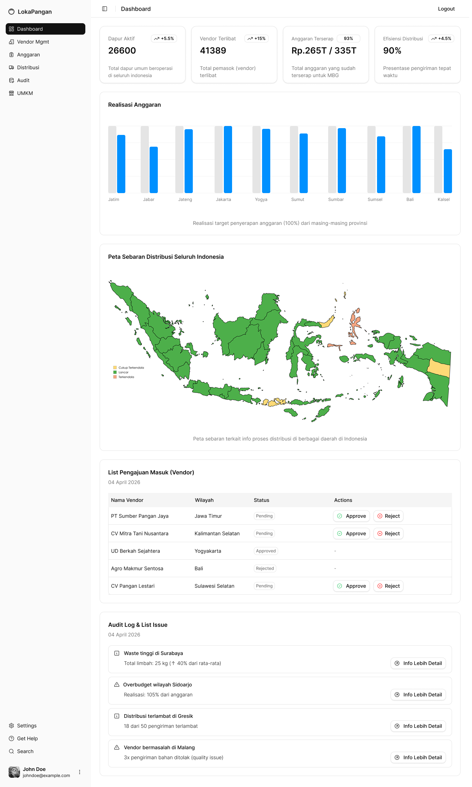This screenshot has height=787, width=472.
Task: Go to Anggaran section in sidebar
Action: click(45, 55)
